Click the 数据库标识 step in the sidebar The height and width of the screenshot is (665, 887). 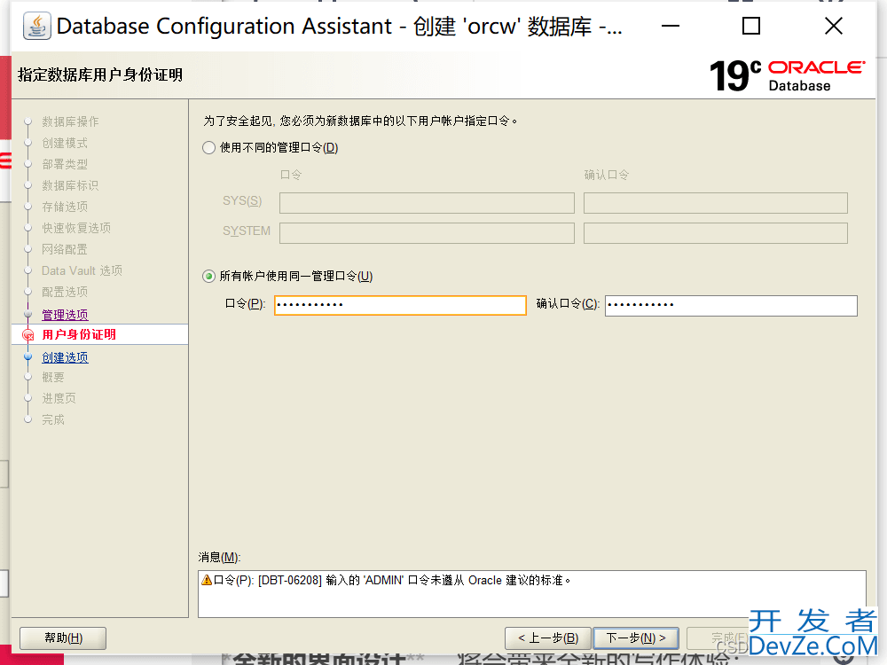[x=70, y=185]
